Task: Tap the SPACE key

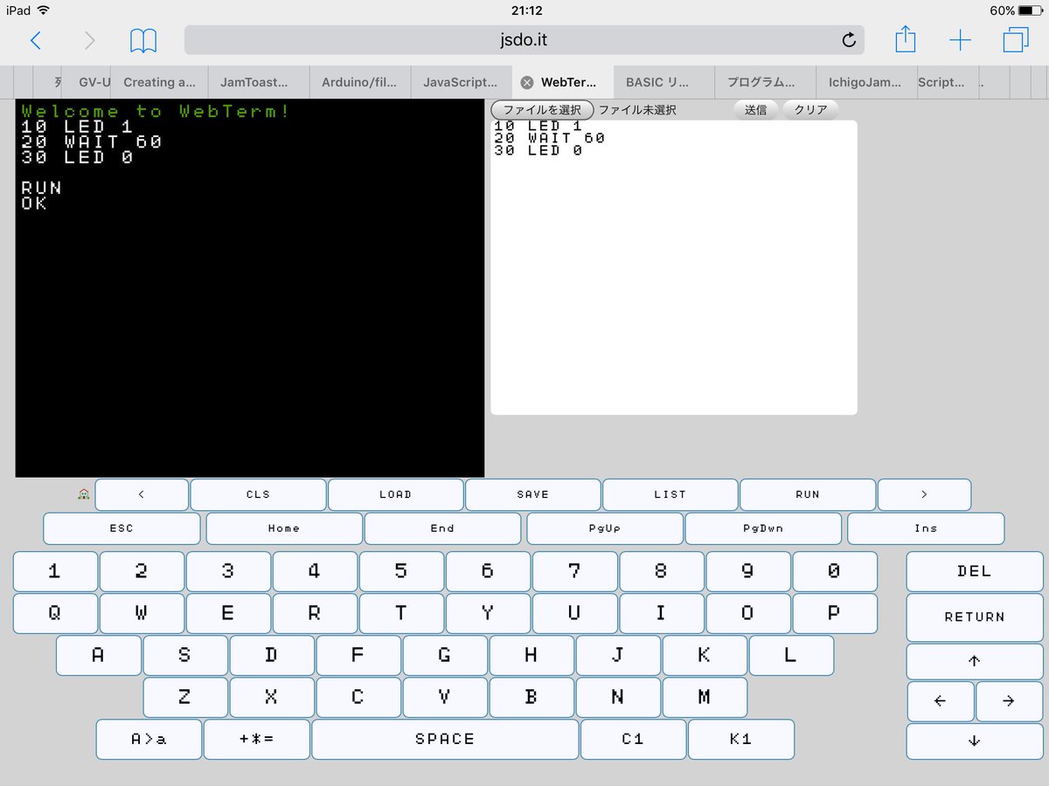Action: [x=445, y=739]
